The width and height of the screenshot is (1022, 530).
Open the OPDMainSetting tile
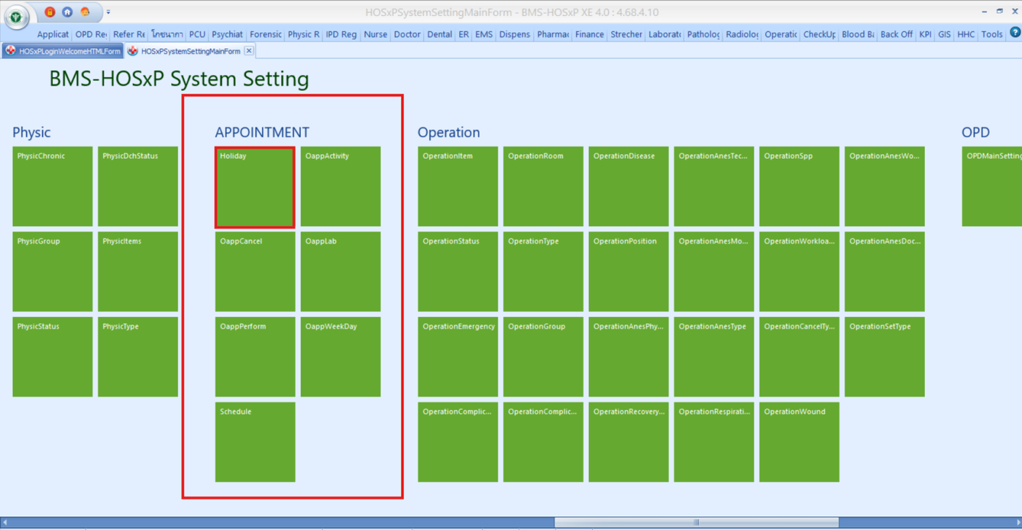(992, 187)
